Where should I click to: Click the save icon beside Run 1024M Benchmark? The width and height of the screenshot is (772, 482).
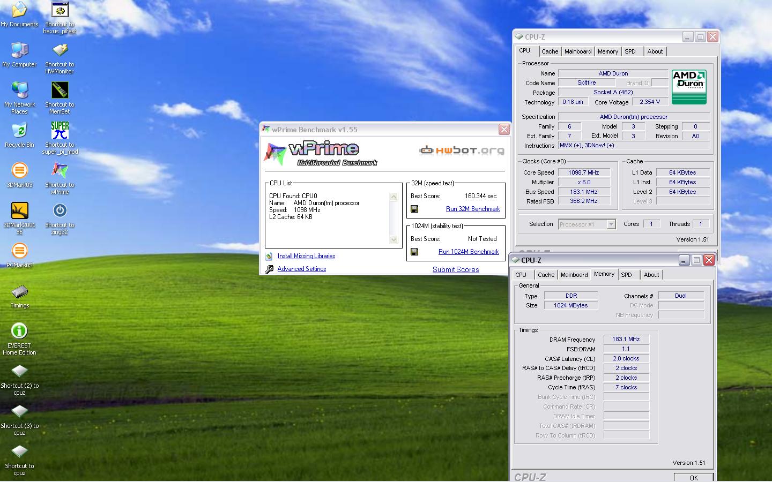pyautogui.click(x=414, y=252)
